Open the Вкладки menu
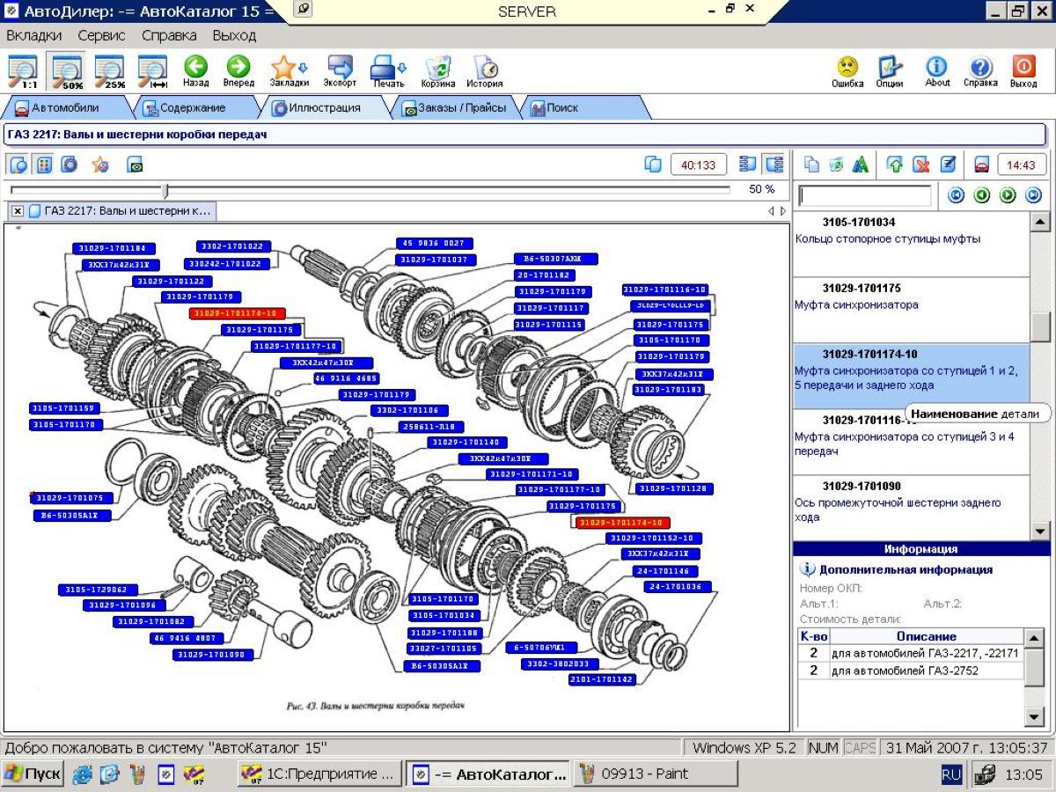This screenshot has height=792, width=1056. coord(34,36)
